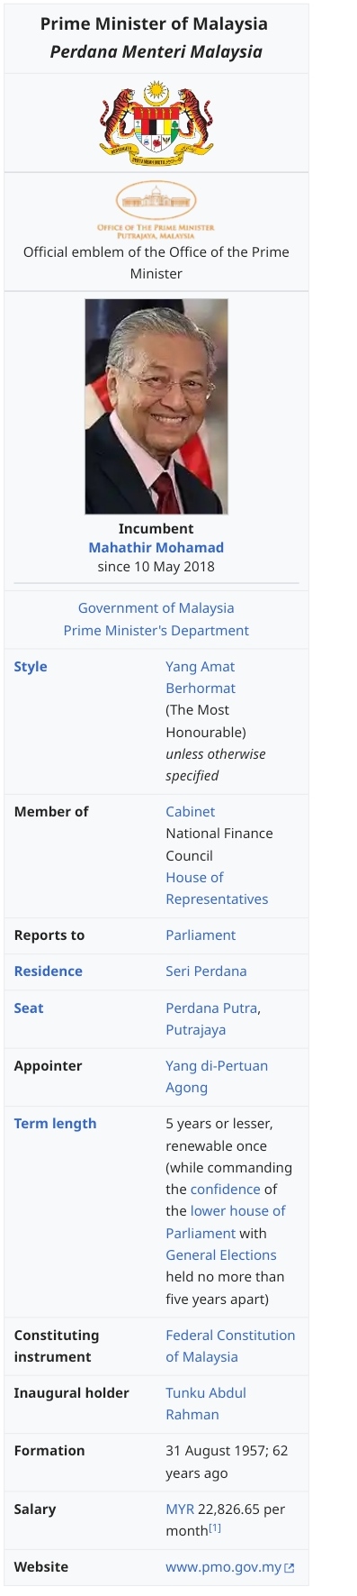Image resolution: width=357 pixels, height=1596 pixels.
Task: Click the Style row label link
Action: tap(31, 667)
